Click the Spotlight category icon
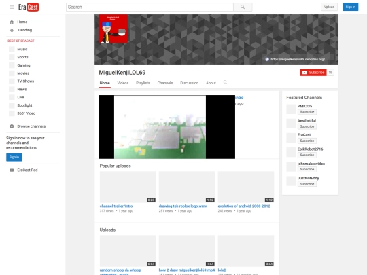The width and height of the screenshot is (367, 275). click(x=12, y=105)
